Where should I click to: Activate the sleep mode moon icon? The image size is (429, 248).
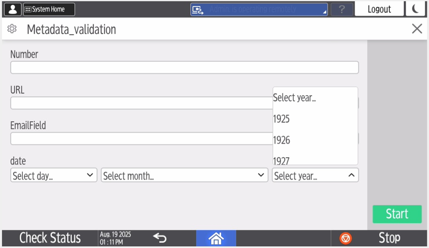[x=415, y=9]
